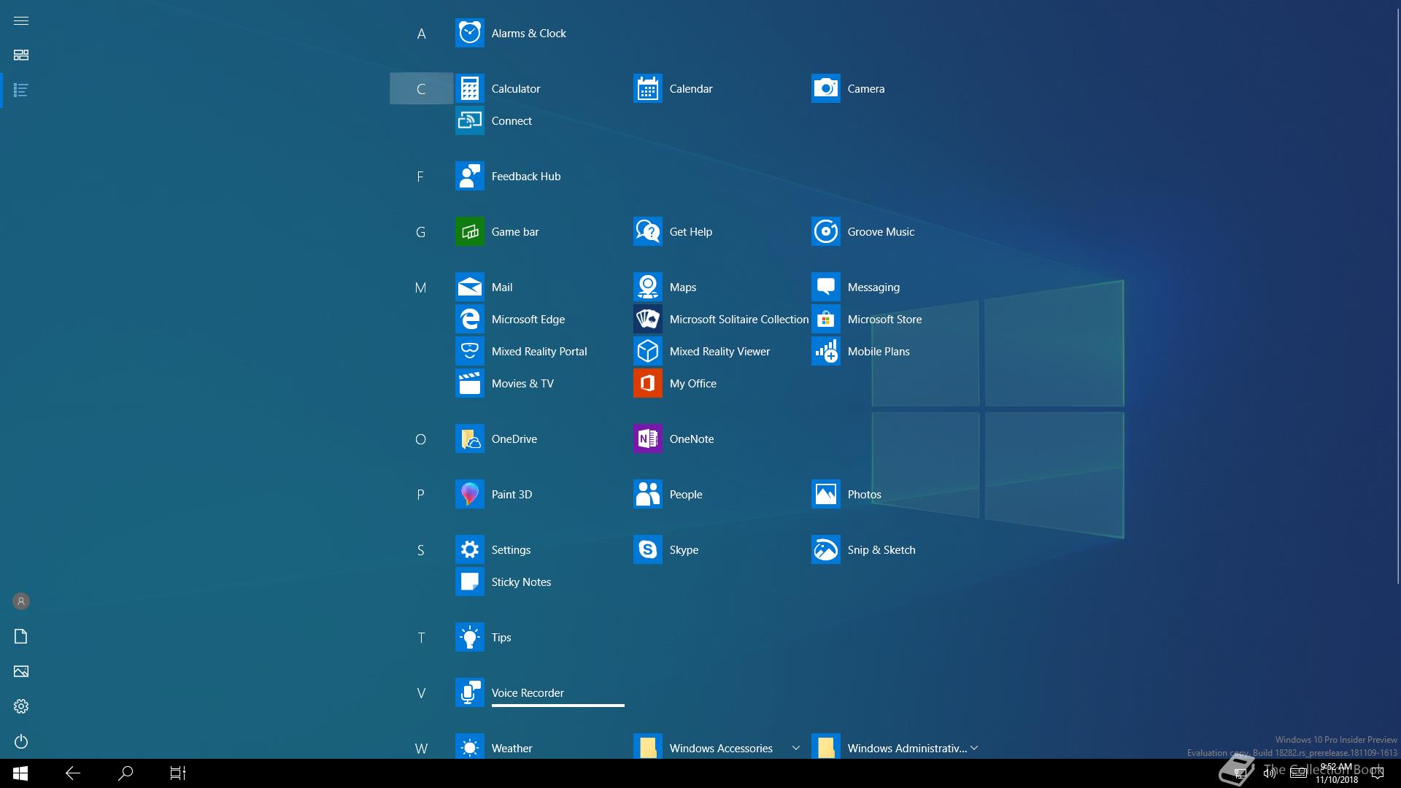This screenshot has height=788, width=1401.
Task: Open the Movies & TV icon
Action: [x=469, y=384]
